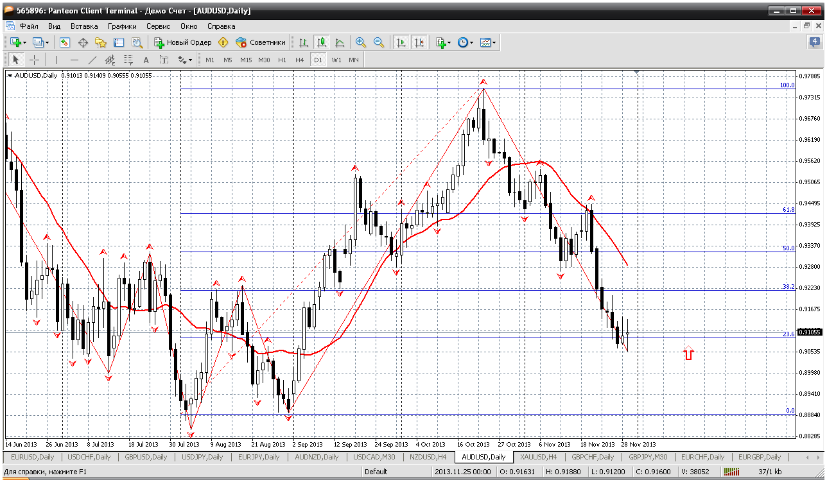Open the Графики menu
Screen dimensions: 827x480
coord(122,26)
